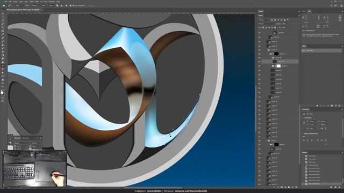
Task: Collapse the Align and Distribute section
Action: [x=303, y=133]
